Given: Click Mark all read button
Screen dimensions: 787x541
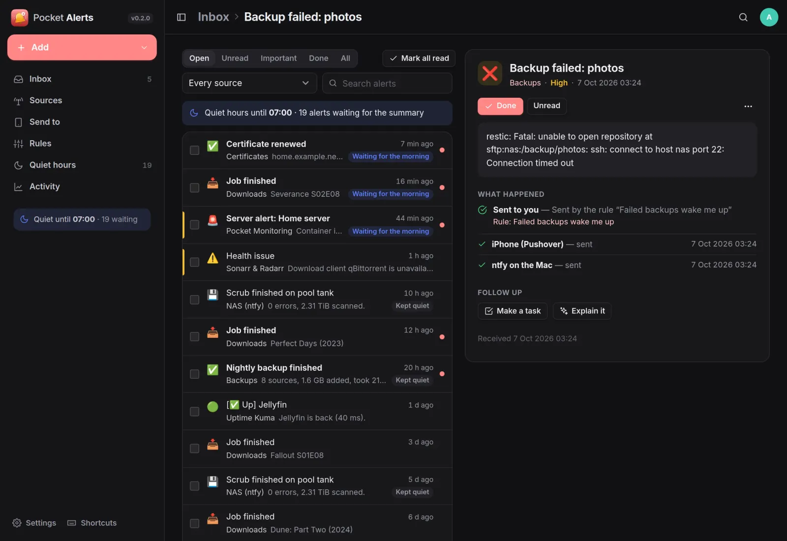Looking at the screenshot, I should click(x=419, y=58).
